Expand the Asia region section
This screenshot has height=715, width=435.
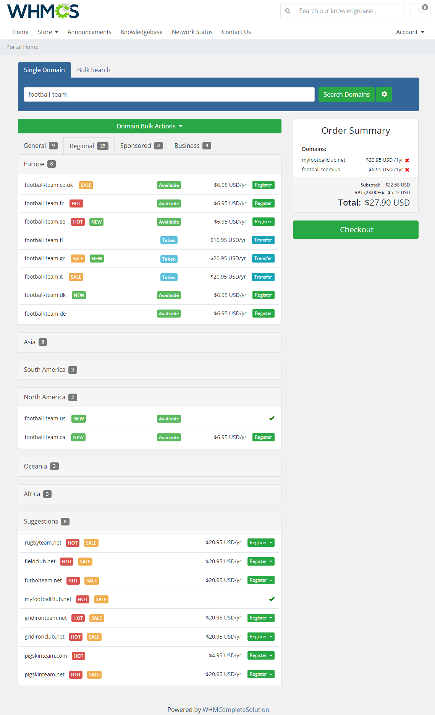tap(149, 342)
